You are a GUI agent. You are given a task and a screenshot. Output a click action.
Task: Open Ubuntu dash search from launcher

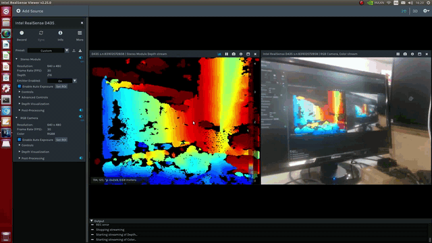[x=6, y=11]
